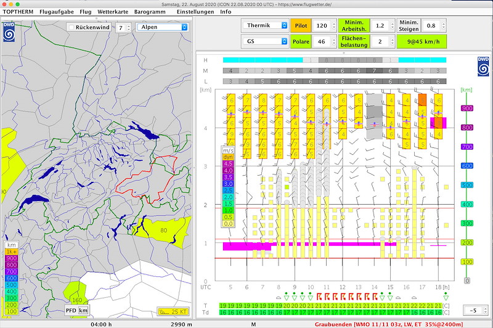Click the Minim. Arbeitsh. value field
493x328 pixels.
tap(380, 25)
